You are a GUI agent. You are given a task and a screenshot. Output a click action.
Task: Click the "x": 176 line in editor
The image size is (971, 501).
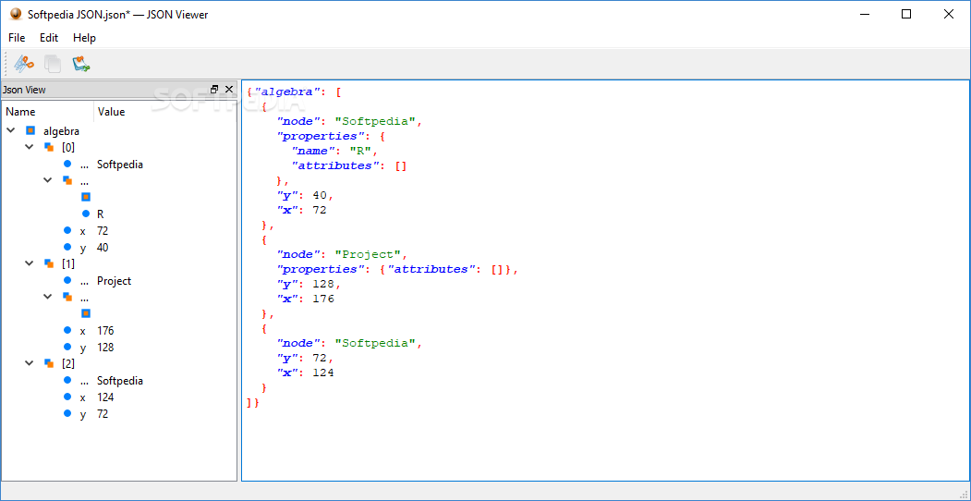(305, 299)
